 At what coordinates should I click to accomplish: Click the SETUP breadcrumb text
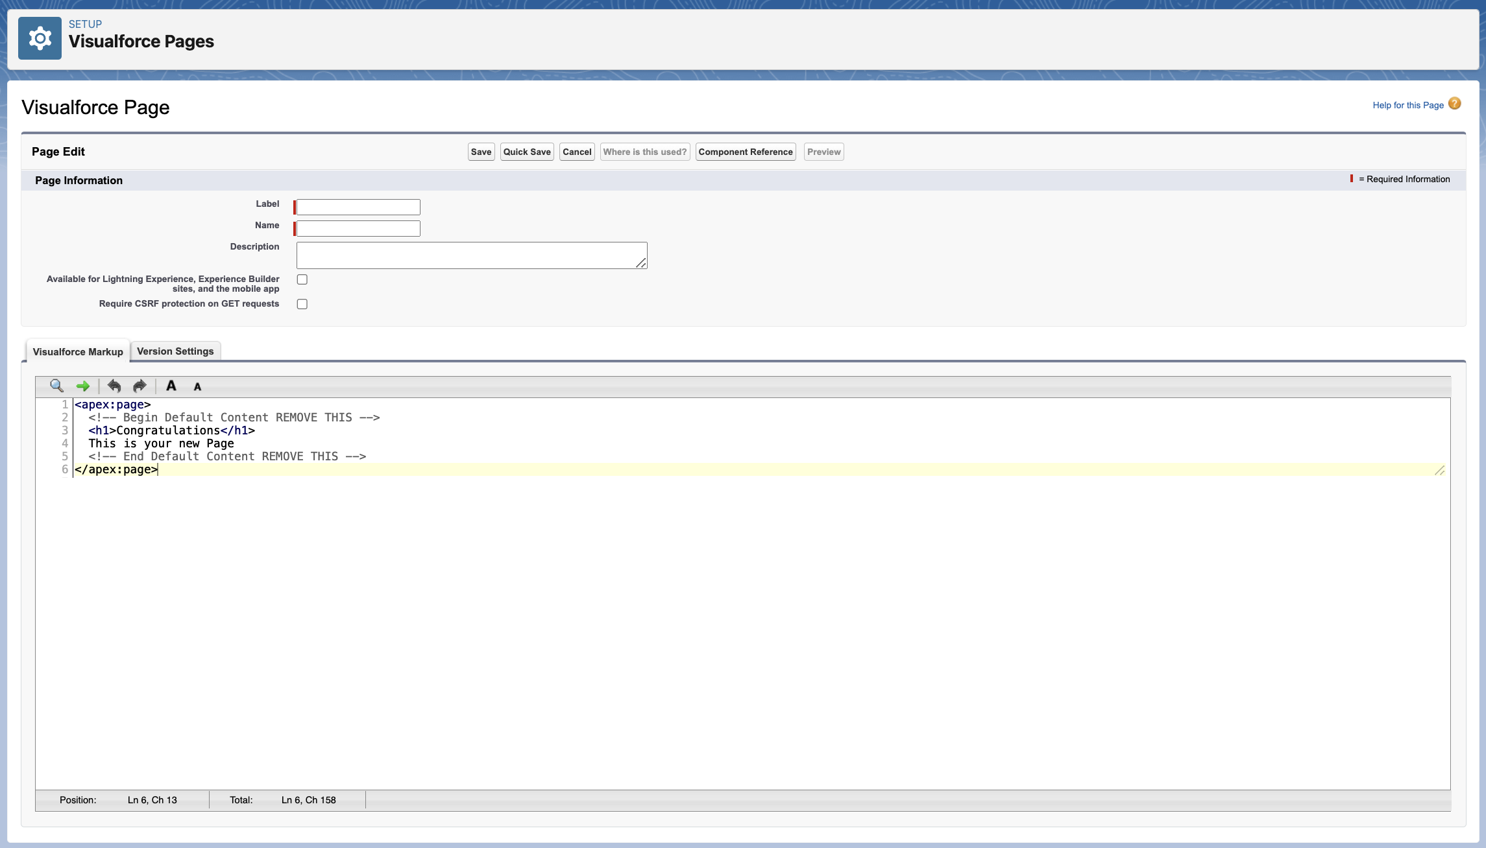pyautogui.click(x=85, y=24)
